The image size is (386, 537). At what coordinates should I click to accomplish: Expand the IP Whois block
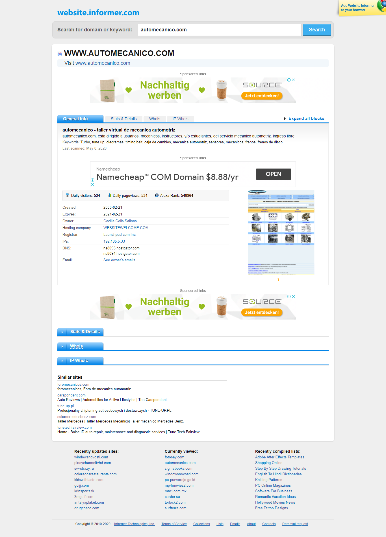point(81,361)
